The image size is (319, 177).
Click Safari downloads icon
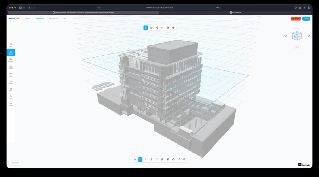296,8
